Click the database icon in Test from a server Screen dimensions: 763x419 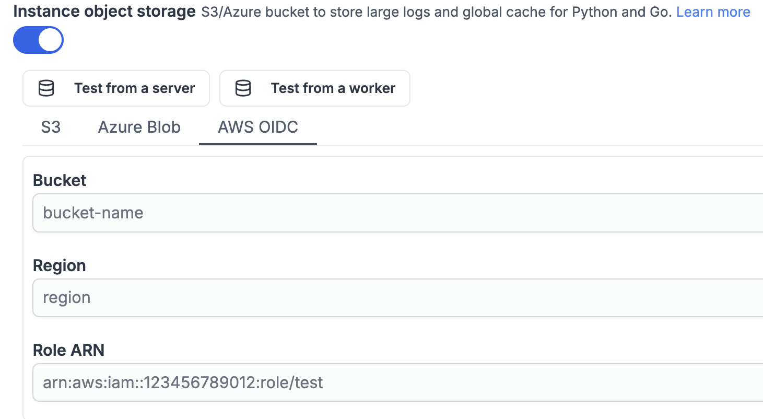[x=46, y=88]
